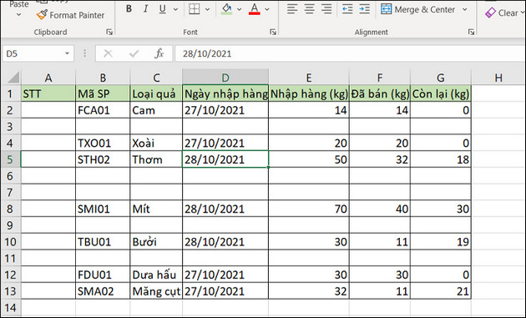526x318 pixels.
Task: Click header cell Mã SP
Action: (x=103, y=94)
